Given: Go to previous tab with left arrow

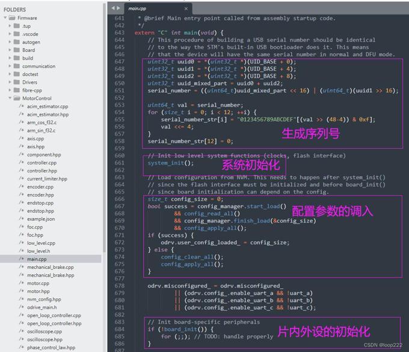Looking at the screenshot, I should click(x=113, y=8).
